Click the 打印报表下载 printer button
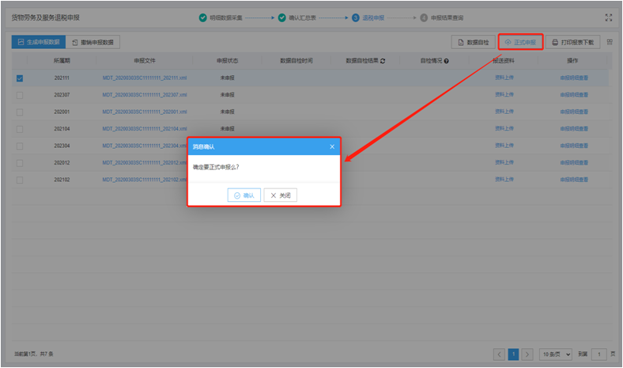Viewport: 623px width, 368px height. click(x=572, y=42)
